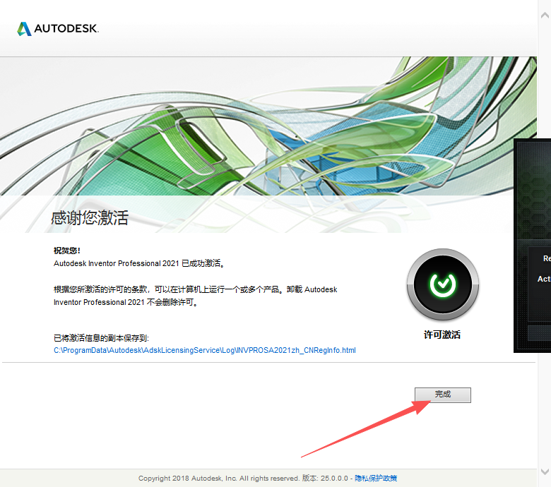551x487 pixels.
Task: Click the Autodesk logo in the header
Action: coord(58,29)
